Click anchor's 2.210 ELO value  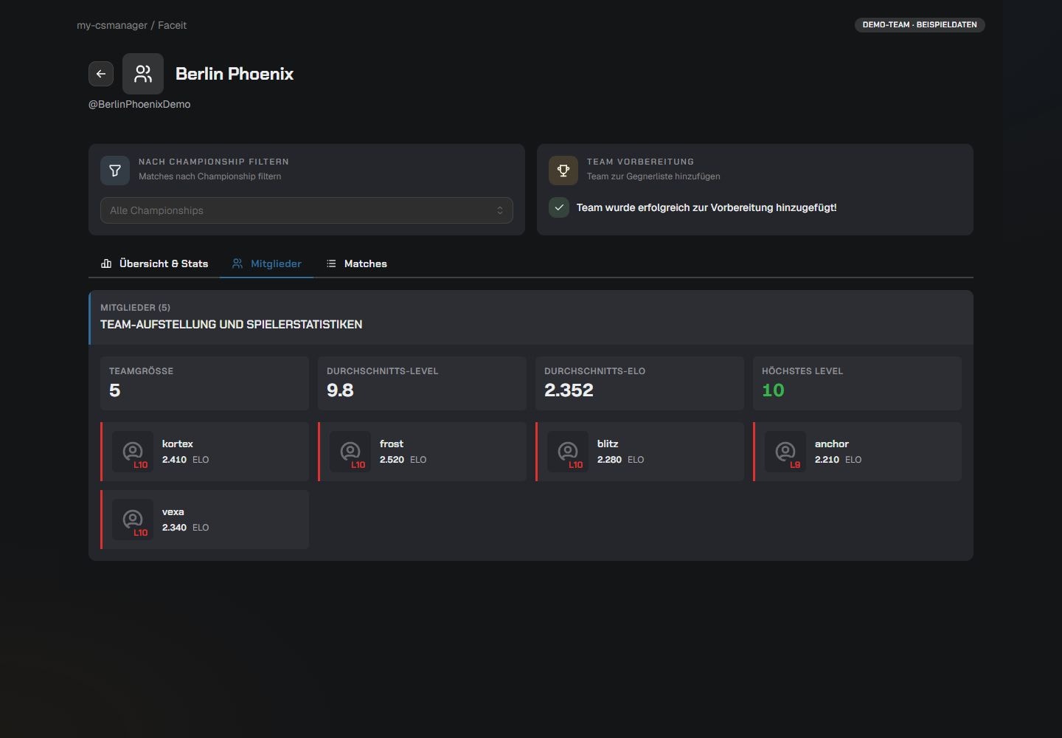click(827, 459)
